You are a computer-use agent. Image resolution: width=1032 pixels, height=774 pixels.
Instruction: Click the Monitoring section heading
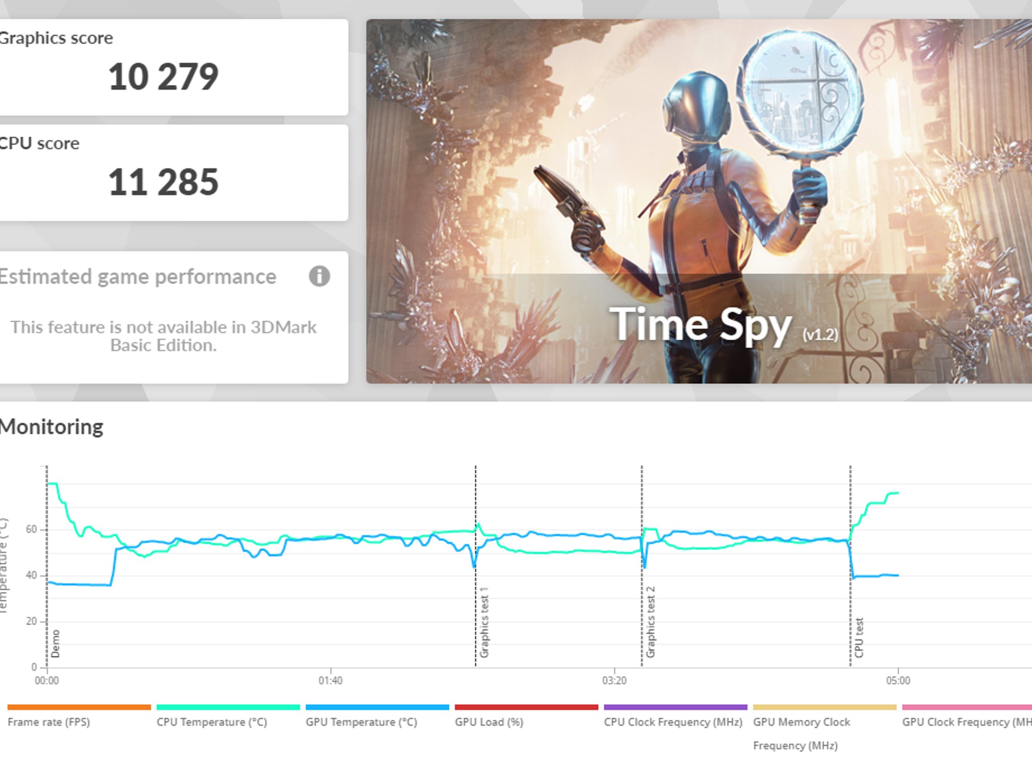(x=51, y=427)
